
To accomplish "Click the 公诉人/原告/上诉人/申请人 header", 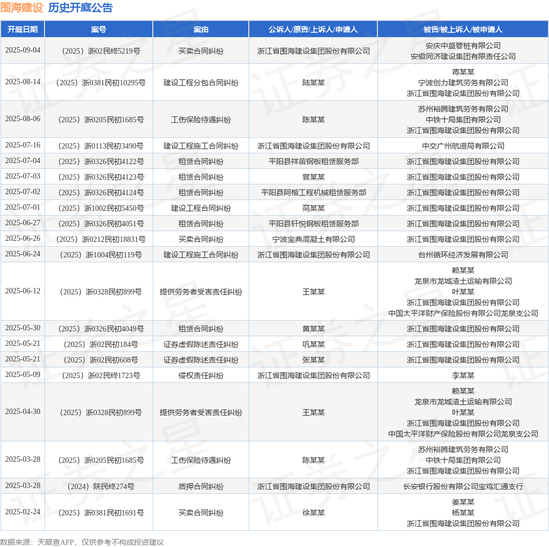I will point(313,29).
